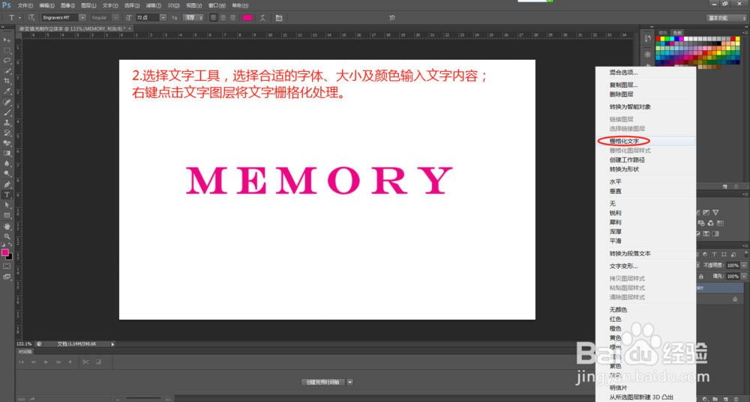Open the 窗口 menu

[x=217, y=5]
